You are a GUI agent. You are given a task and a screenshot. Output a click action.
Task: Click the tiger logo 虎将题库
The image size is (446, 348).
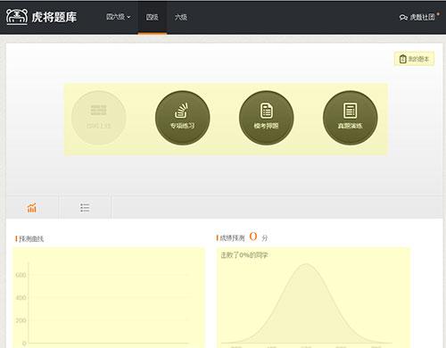tap(41, 17)
